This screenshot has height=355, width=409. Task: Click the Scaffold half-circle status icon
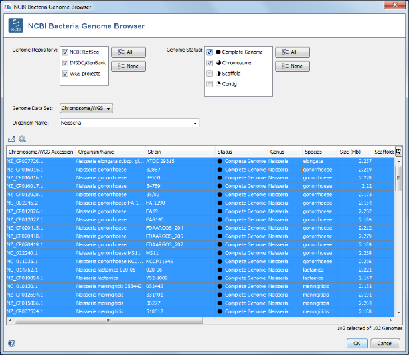pos(218,74)
